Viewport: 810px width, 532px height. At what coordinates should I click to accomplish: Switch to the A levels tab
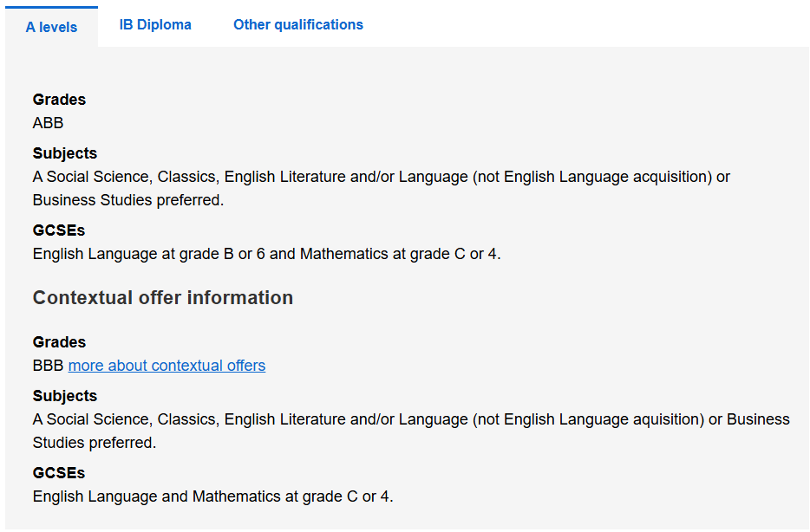tap(51, 27)
